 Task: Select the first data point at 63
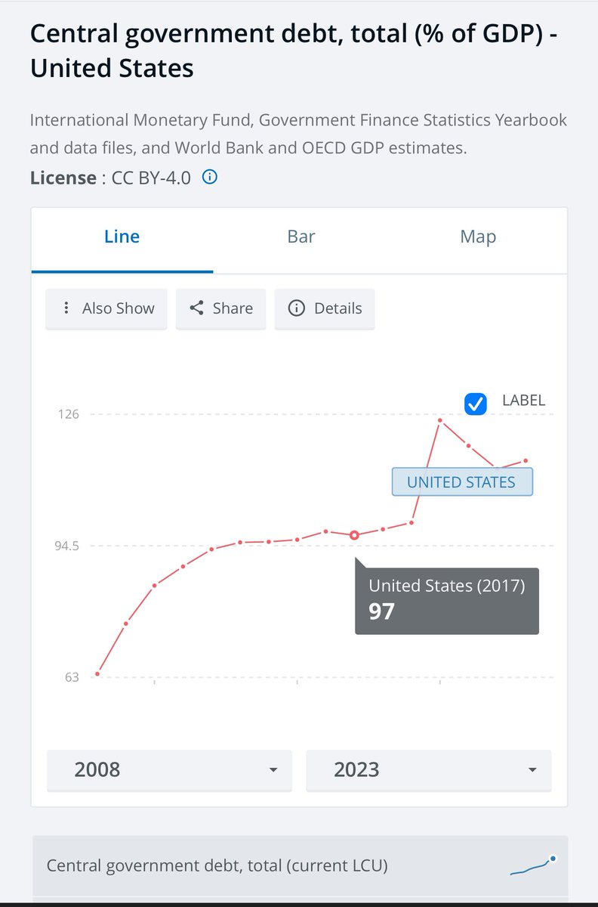coord(97,673)
